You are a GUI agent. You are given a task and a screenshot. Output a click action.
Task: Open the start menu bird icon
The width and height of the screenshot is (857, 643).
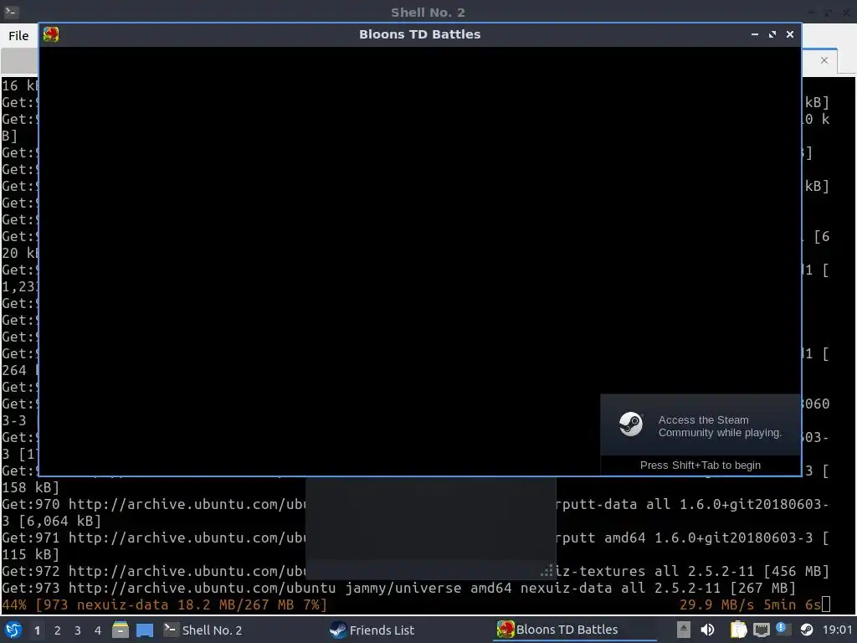pyautogui.click(x=13, y=630)
